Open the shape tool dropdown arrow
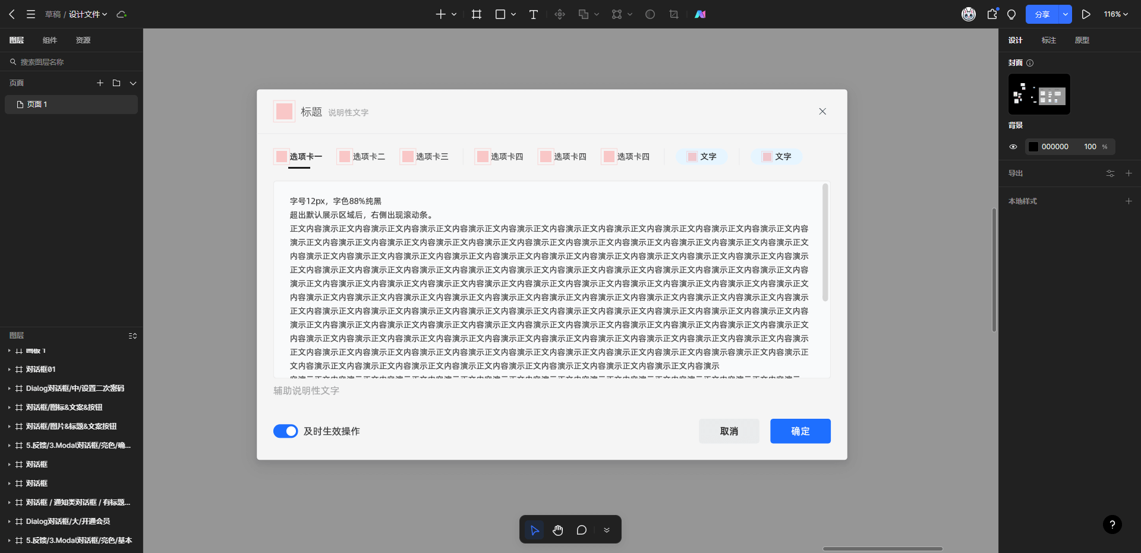Viewport: 1141px width, 553px height. pyautogui.click(x=513, y=14)
